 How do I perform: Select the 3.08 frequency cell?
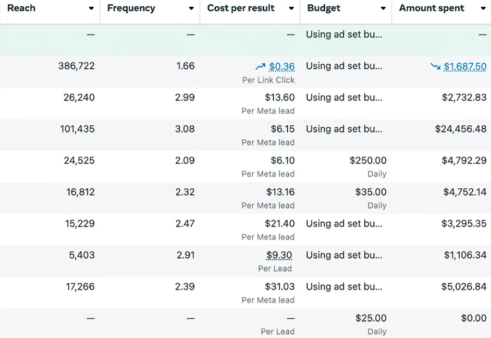185,129
